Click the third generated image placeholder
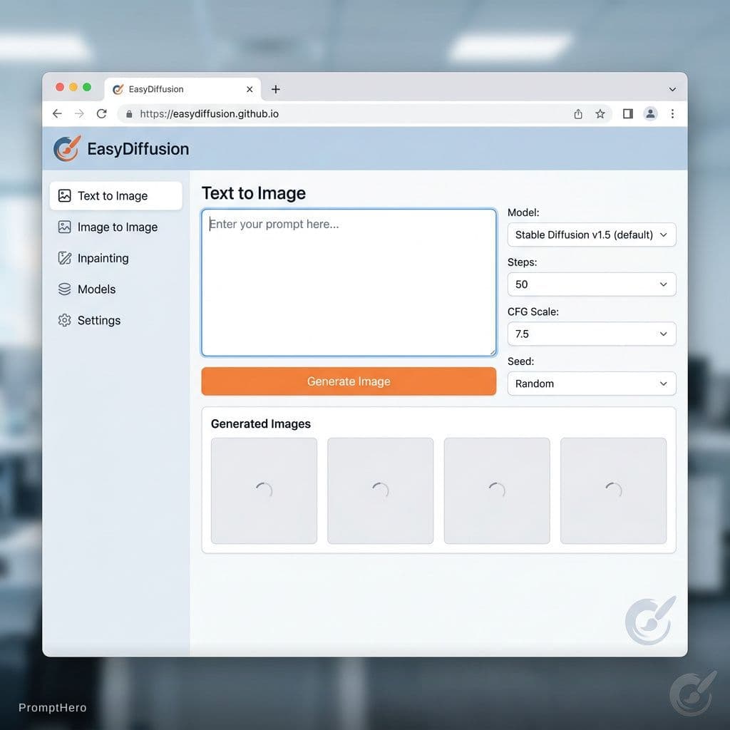 pos(497,490)
